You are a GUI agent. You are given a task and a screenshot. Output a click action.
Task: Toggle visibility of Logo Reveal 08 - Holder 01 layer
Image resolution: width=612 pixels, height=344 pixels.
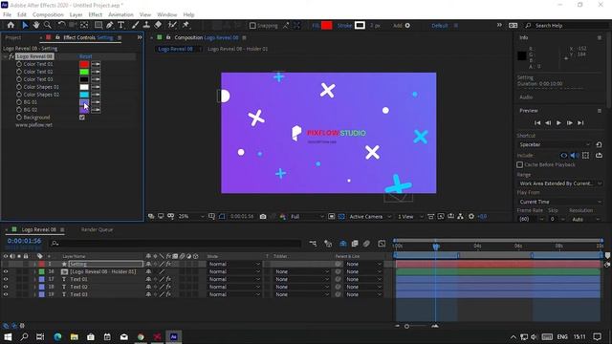[6, 271]
